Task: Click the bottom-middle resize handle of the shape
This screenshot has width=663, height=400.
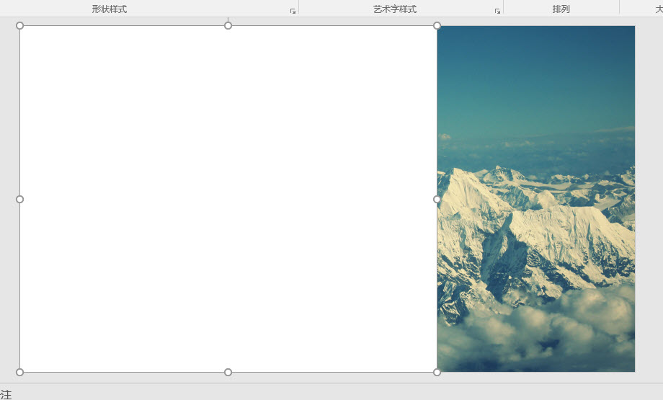Action: point(228,372)
